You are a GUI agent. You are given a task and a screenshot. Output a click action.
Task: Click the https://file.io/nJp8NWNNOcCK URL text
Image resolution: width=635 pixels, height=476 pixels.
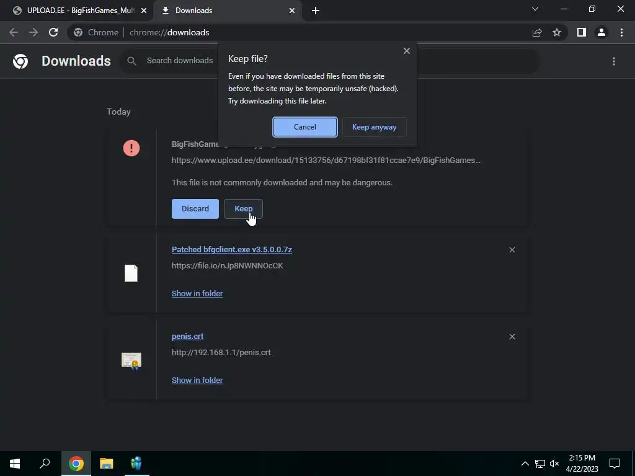(227, 266)
